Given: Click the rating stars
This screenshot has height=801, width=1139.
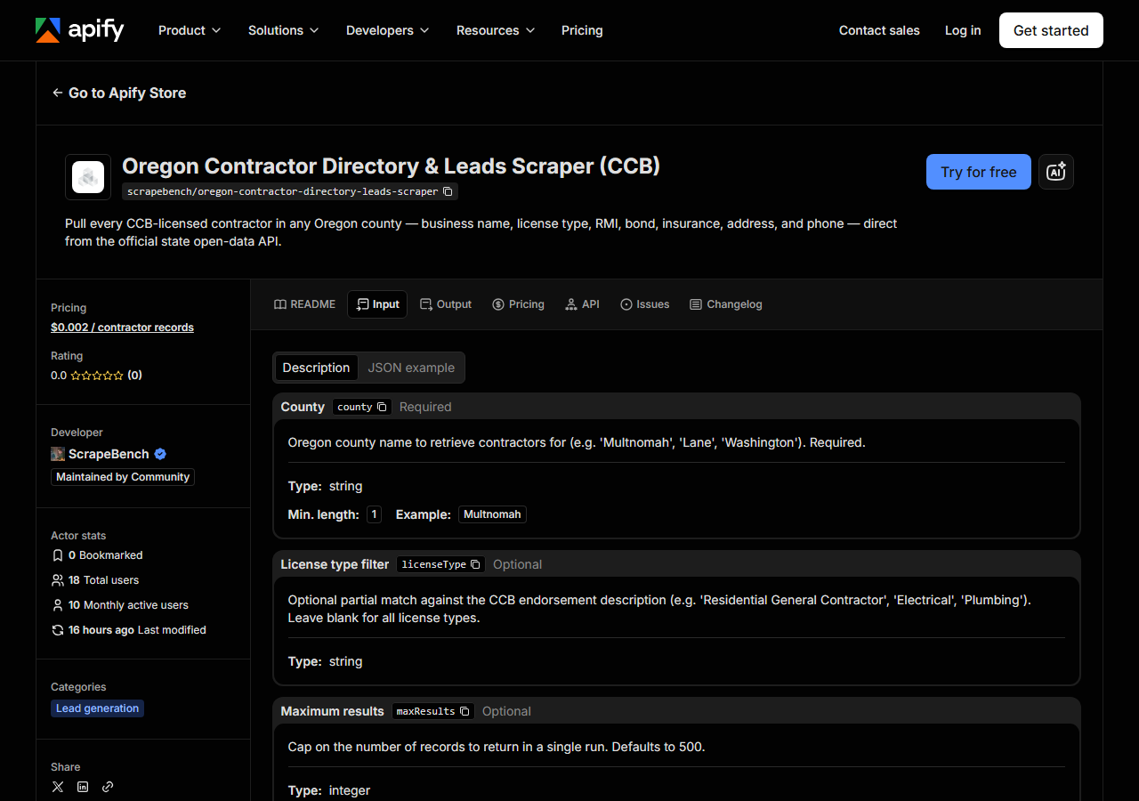Looking at the screenshot, I should click(x=97, y=376).
